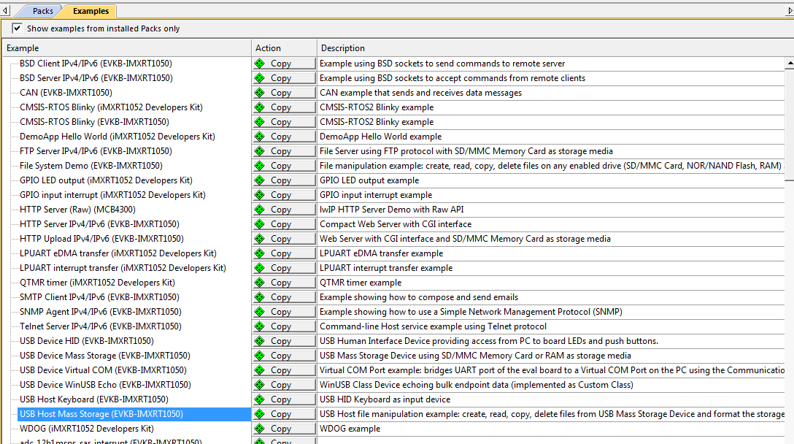Viewport: 794px width, 444px height.
Task: Click green icon for HTTP Upload row
Action: click(260, 239)
